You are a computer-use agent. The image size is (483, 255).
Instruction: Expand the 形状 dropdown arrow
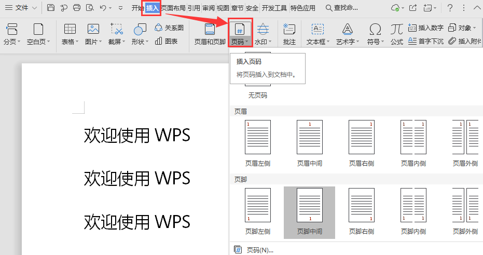pyautogui.click(x=147, y=42)
